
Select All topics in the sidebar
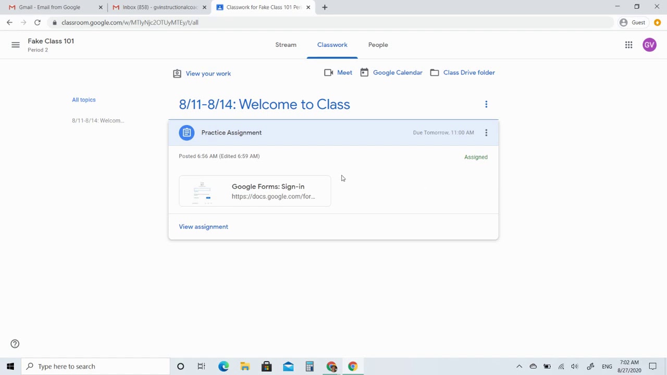pos(84,99)
